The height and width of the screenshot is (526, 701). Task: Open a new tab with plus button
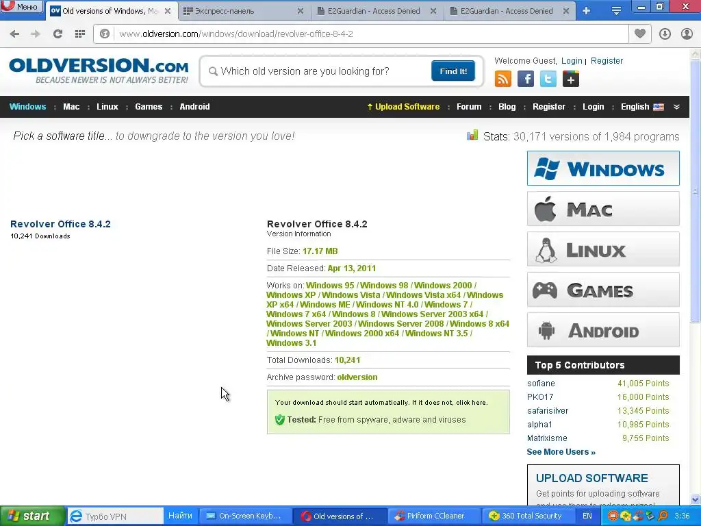tap(586, 11)
